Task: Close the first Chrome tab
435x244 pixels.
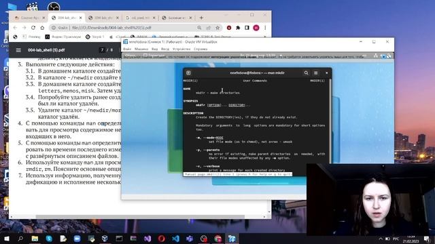Action: coord(43,18)
